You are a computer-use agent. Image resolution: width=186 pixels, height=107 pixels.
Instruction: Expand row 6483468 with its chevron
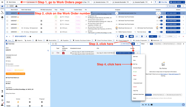[183, 17]
